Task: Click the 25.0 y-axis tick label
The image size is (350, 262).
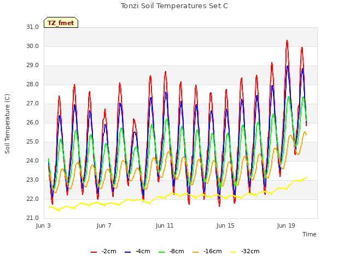Action: [x=33, y=142]
